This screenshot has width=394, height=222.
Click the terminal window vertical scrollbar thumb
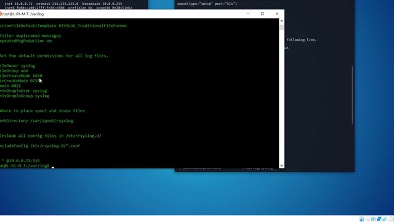click(x=281, y=27)
